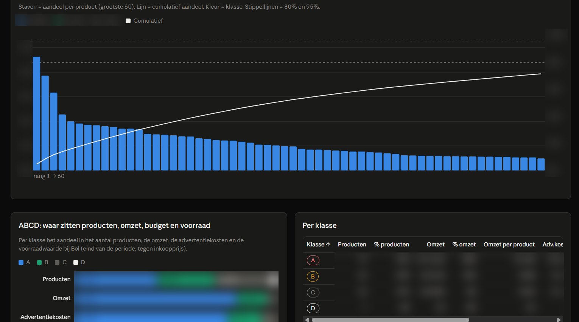Screen dimensions: 579x322
Task: Toggle class D in the ABCD legend
Action: pyautogui.click(x=79, y=262)
